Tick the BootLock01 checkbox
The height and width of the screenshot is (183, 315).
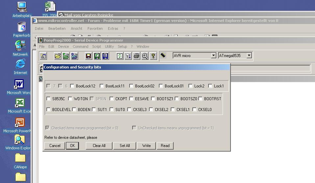(x=161, y=86)
